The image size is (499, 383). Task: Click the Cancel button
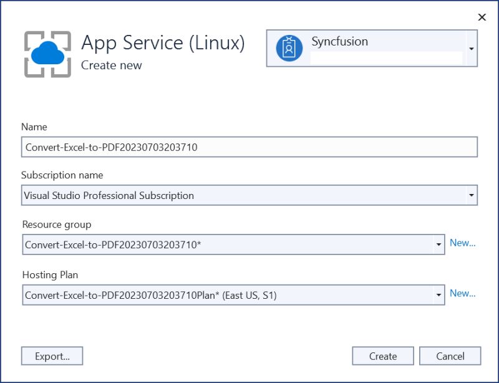tap(450, 356)
